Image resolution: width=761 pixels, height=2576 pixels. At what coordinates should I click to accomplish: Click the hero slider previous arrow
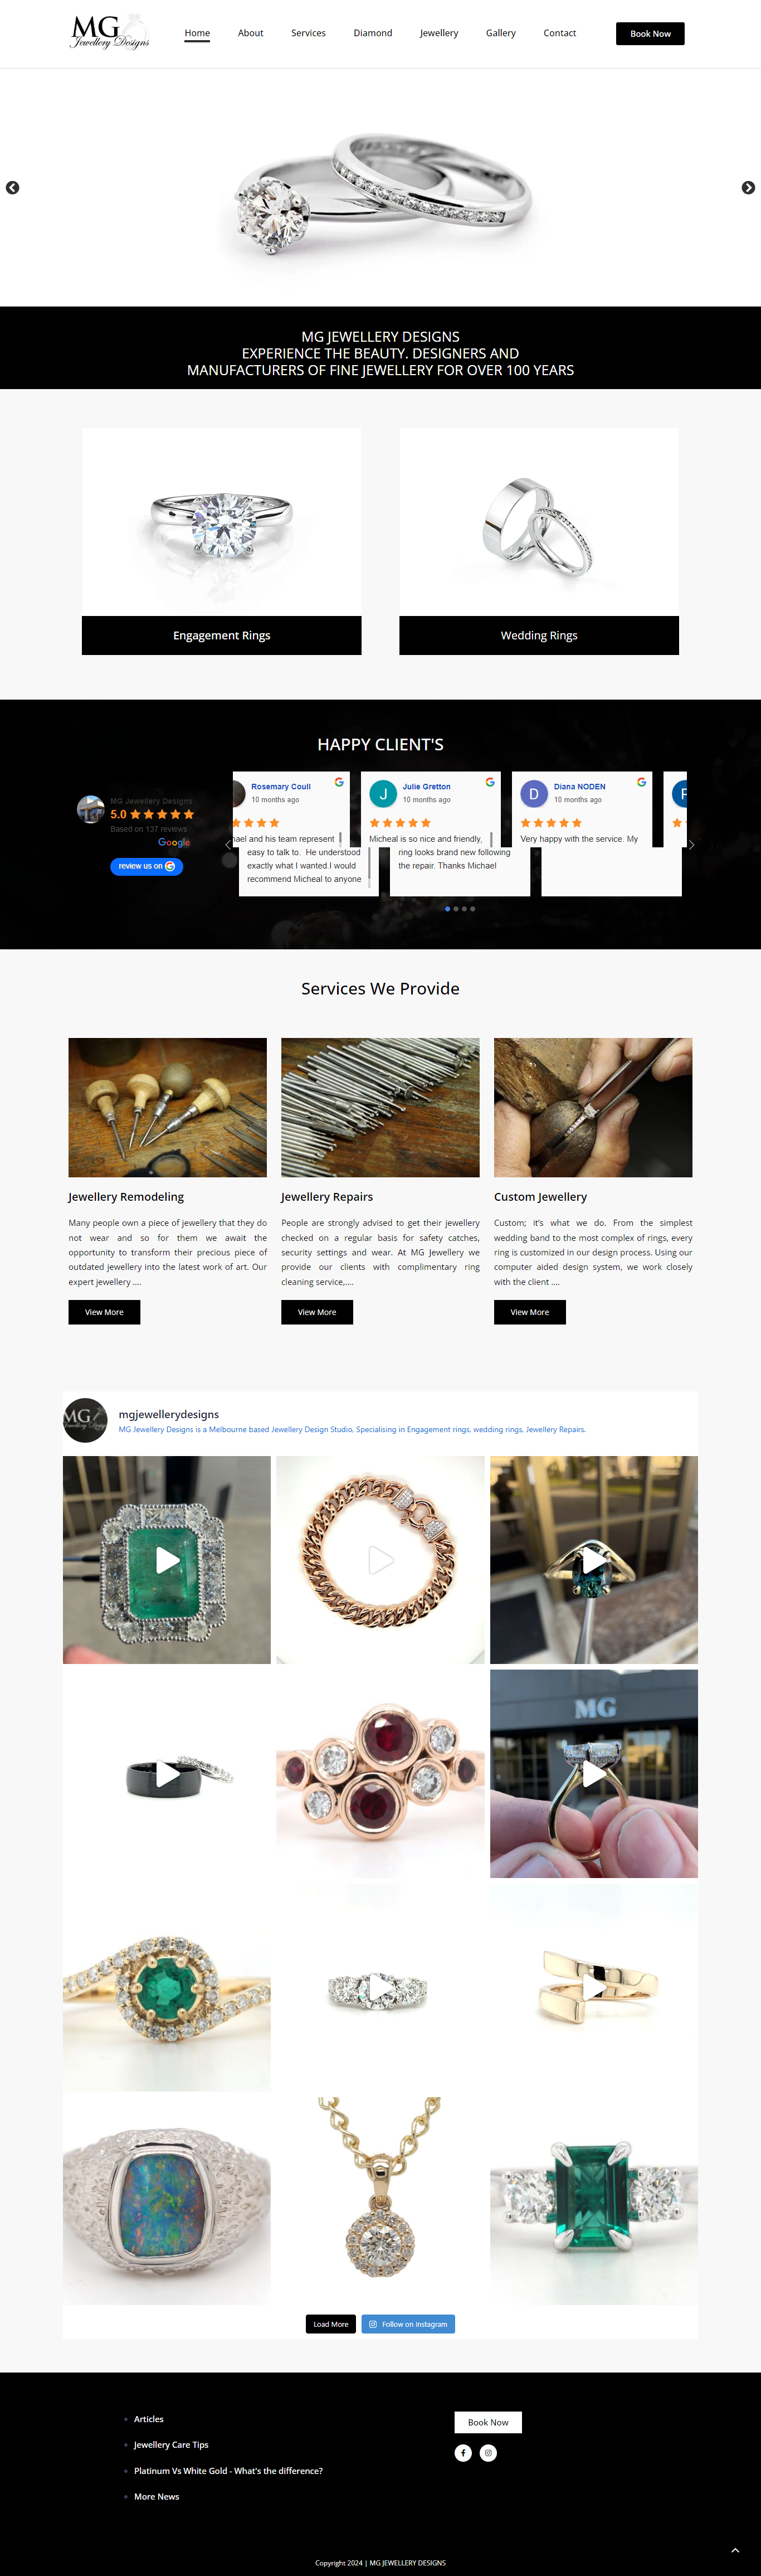point(13,188)
